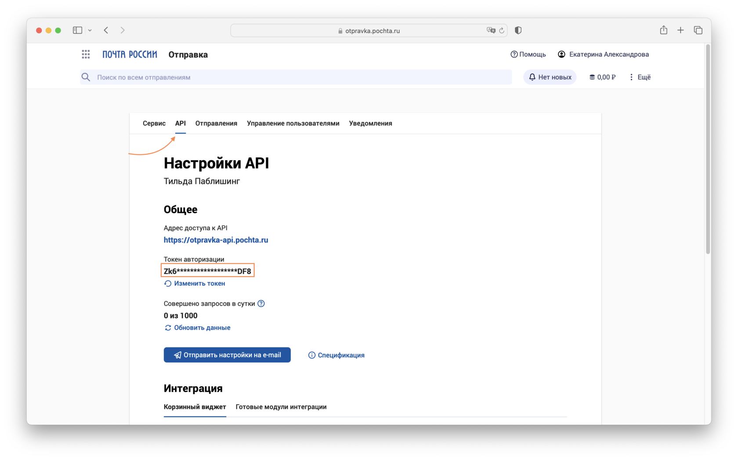Click the otpravka.pochta.ru address bar
This screenshot has height=460, width=738.
369,30
